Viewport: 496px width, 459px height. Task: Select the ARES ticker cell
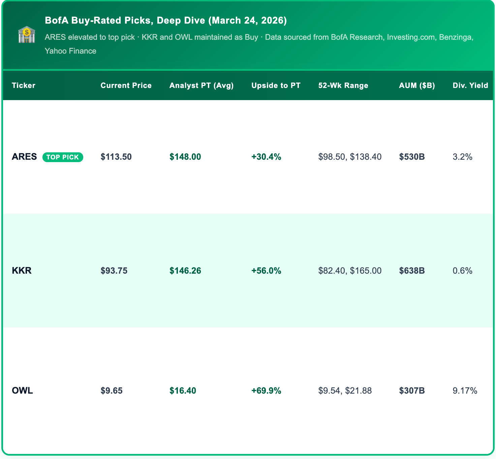[x=24, y=157]
